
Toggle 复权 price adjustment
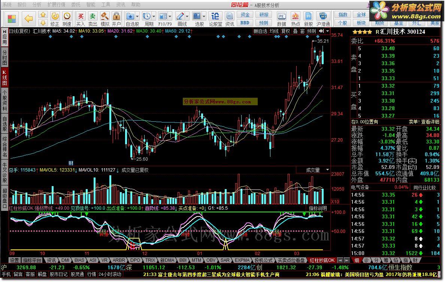pos(285,31)
